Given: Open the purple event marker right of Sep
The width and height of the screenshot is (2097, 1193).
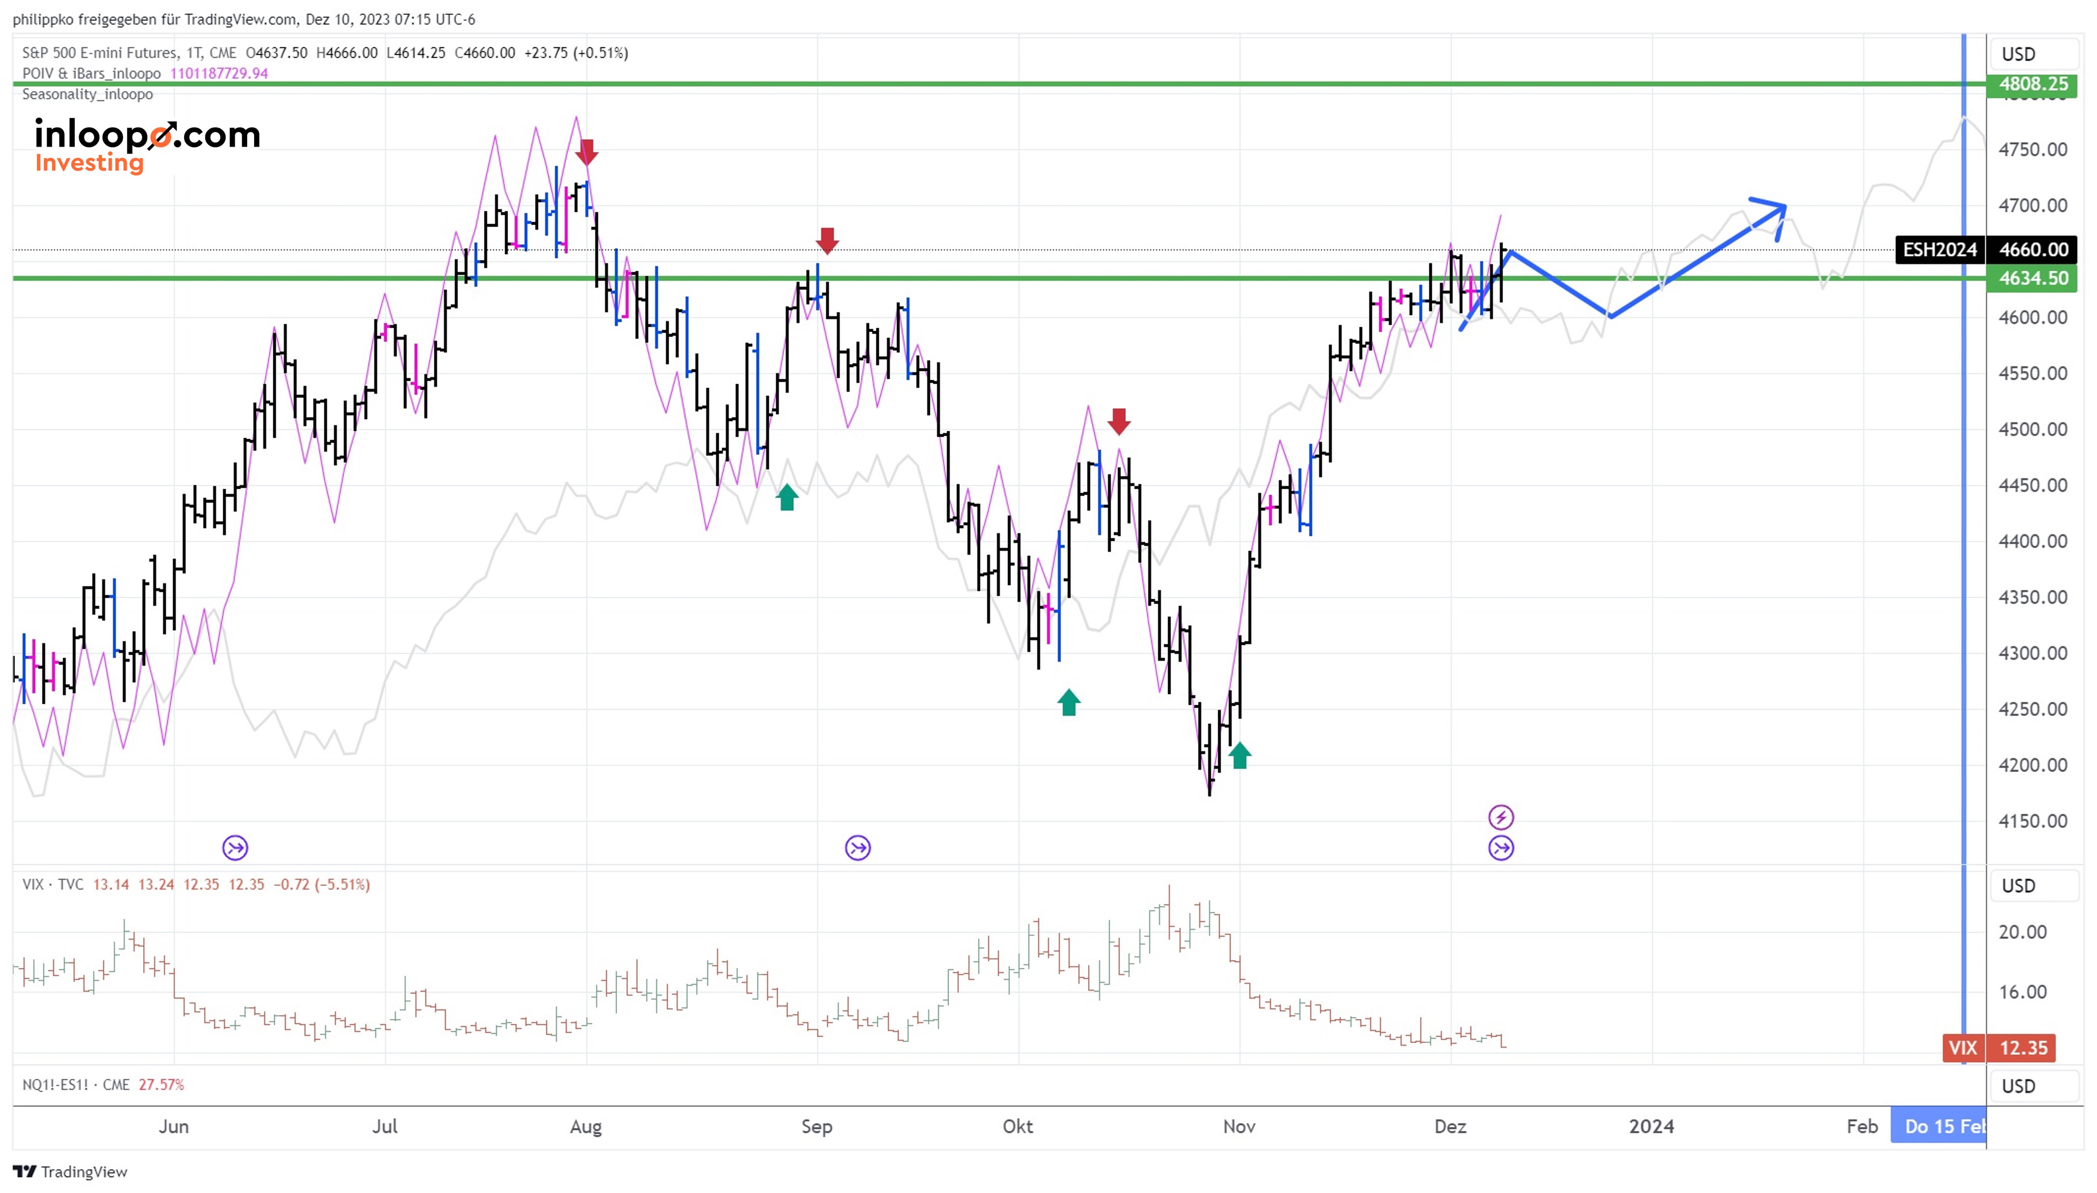Looking at the screenshot, I should pos(857,847).
